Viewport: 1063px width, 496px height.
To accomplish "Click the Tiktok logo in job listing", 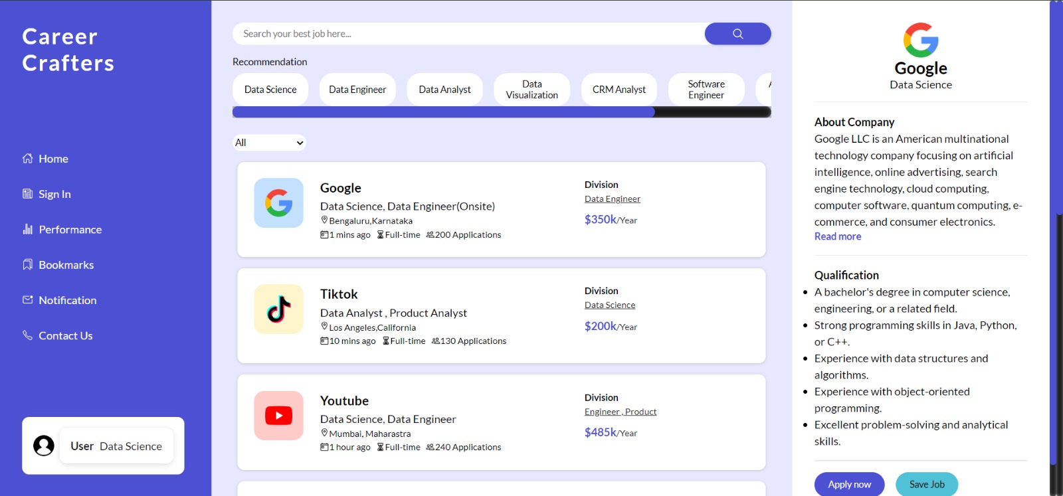I will click(278, 309).
